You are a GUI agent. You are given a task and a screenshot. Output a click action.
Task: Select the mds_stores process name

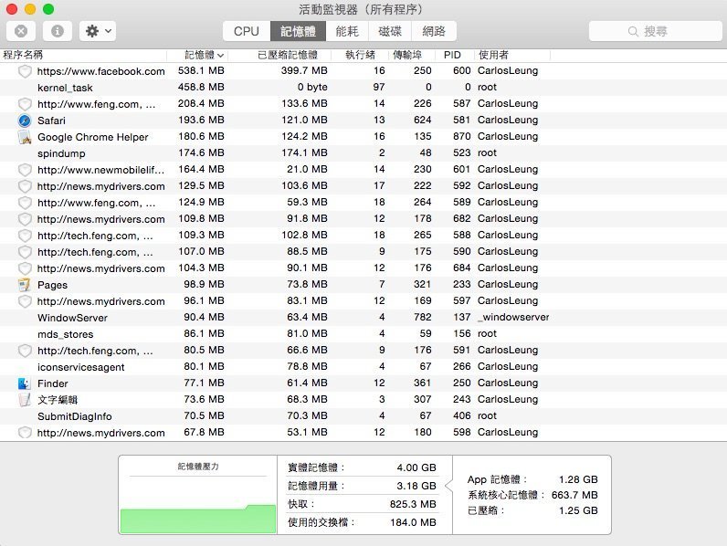pyautogui.click(x=66, y=334)
